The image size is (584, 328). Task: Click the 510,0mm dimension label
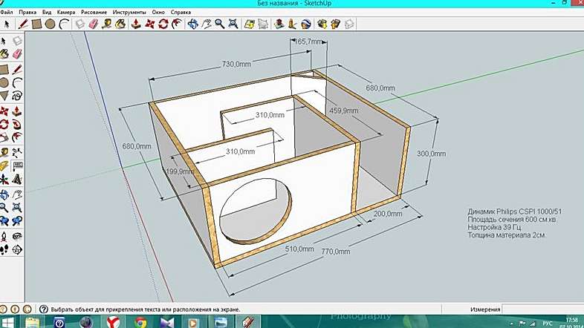tap(299, 249)
